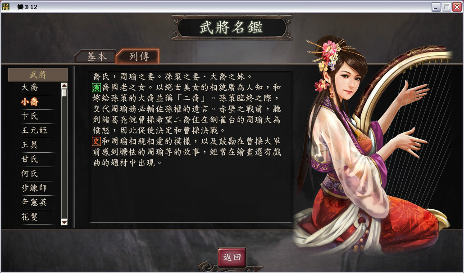Screen dimensions: 464x273
Task: Click the 12PK app icon in title bar
Action: pos(5,6)
